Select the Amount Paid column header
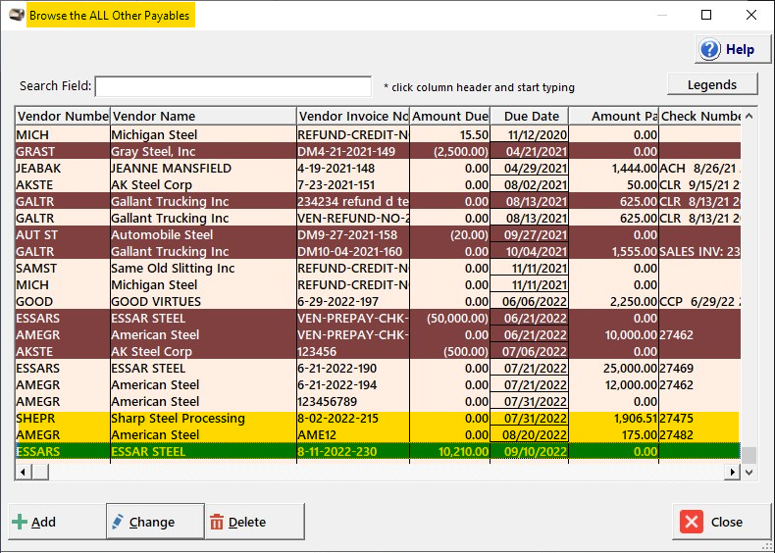 coord(613,116)
